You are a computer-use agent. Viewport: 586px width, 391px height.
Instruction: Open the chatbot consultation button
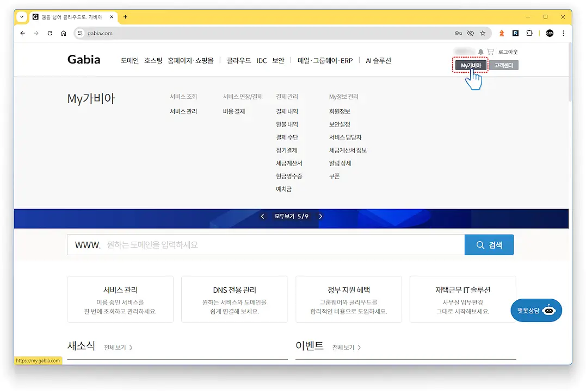pos(535,310)
